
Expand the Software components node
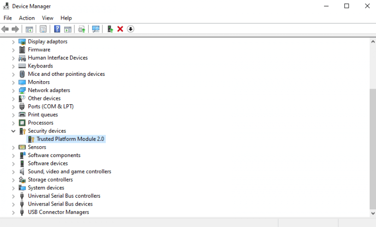(13, 156)
